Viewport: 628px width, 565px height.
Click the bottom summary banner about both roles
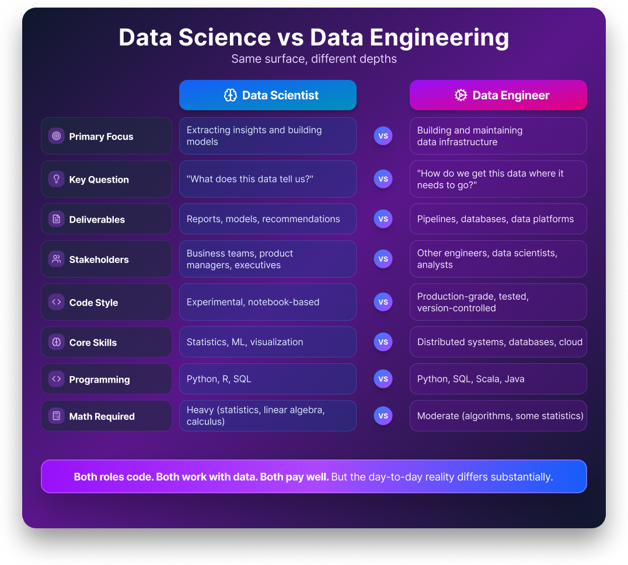coord(313,476)
